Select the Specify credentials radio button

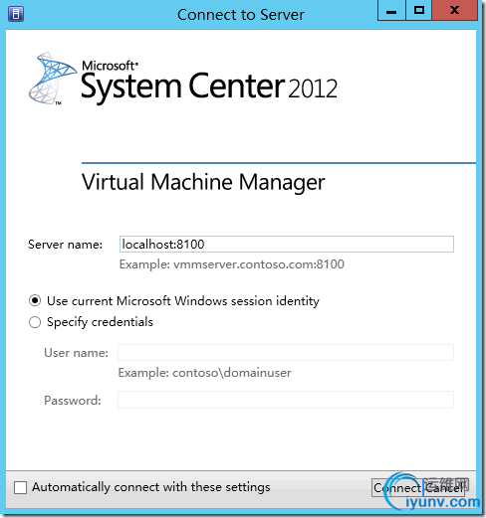click(35, 322)
